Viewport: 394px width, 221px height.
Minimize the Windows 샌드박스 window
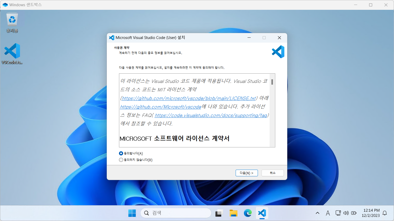(x=356, y=5)
